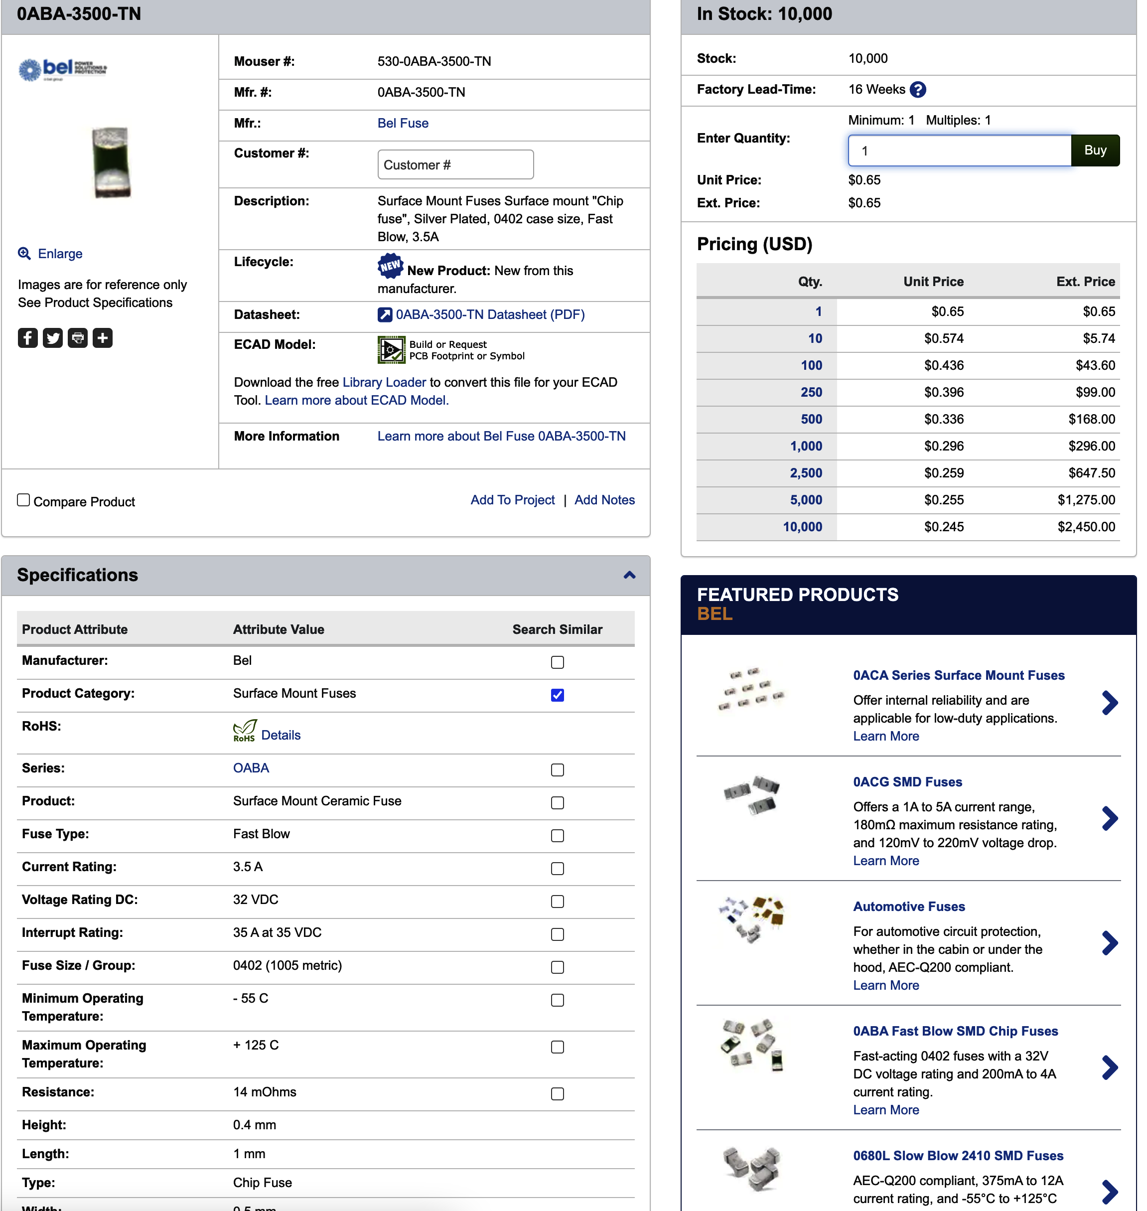The image size is (1147, 1211).
Task: Check Search Similar for Surface Mount Ceramic Fuse
Action: click(x=558, y=803)
